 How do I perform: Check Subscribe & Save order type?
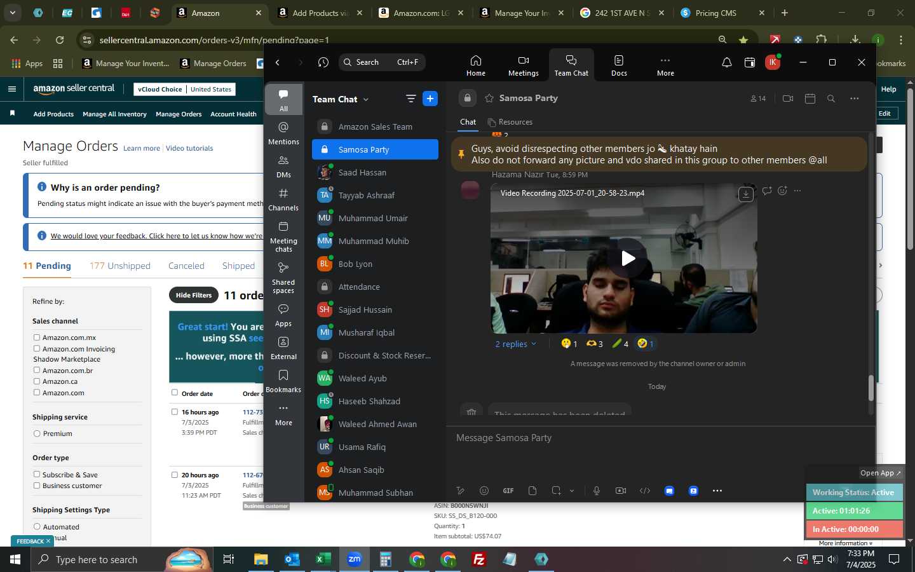point(37,475)
